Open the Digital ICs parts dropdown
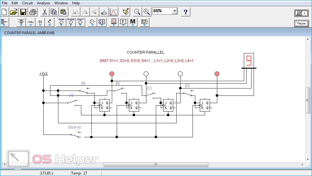The width and height of the screenshot is (312, 176). [80, 22]
